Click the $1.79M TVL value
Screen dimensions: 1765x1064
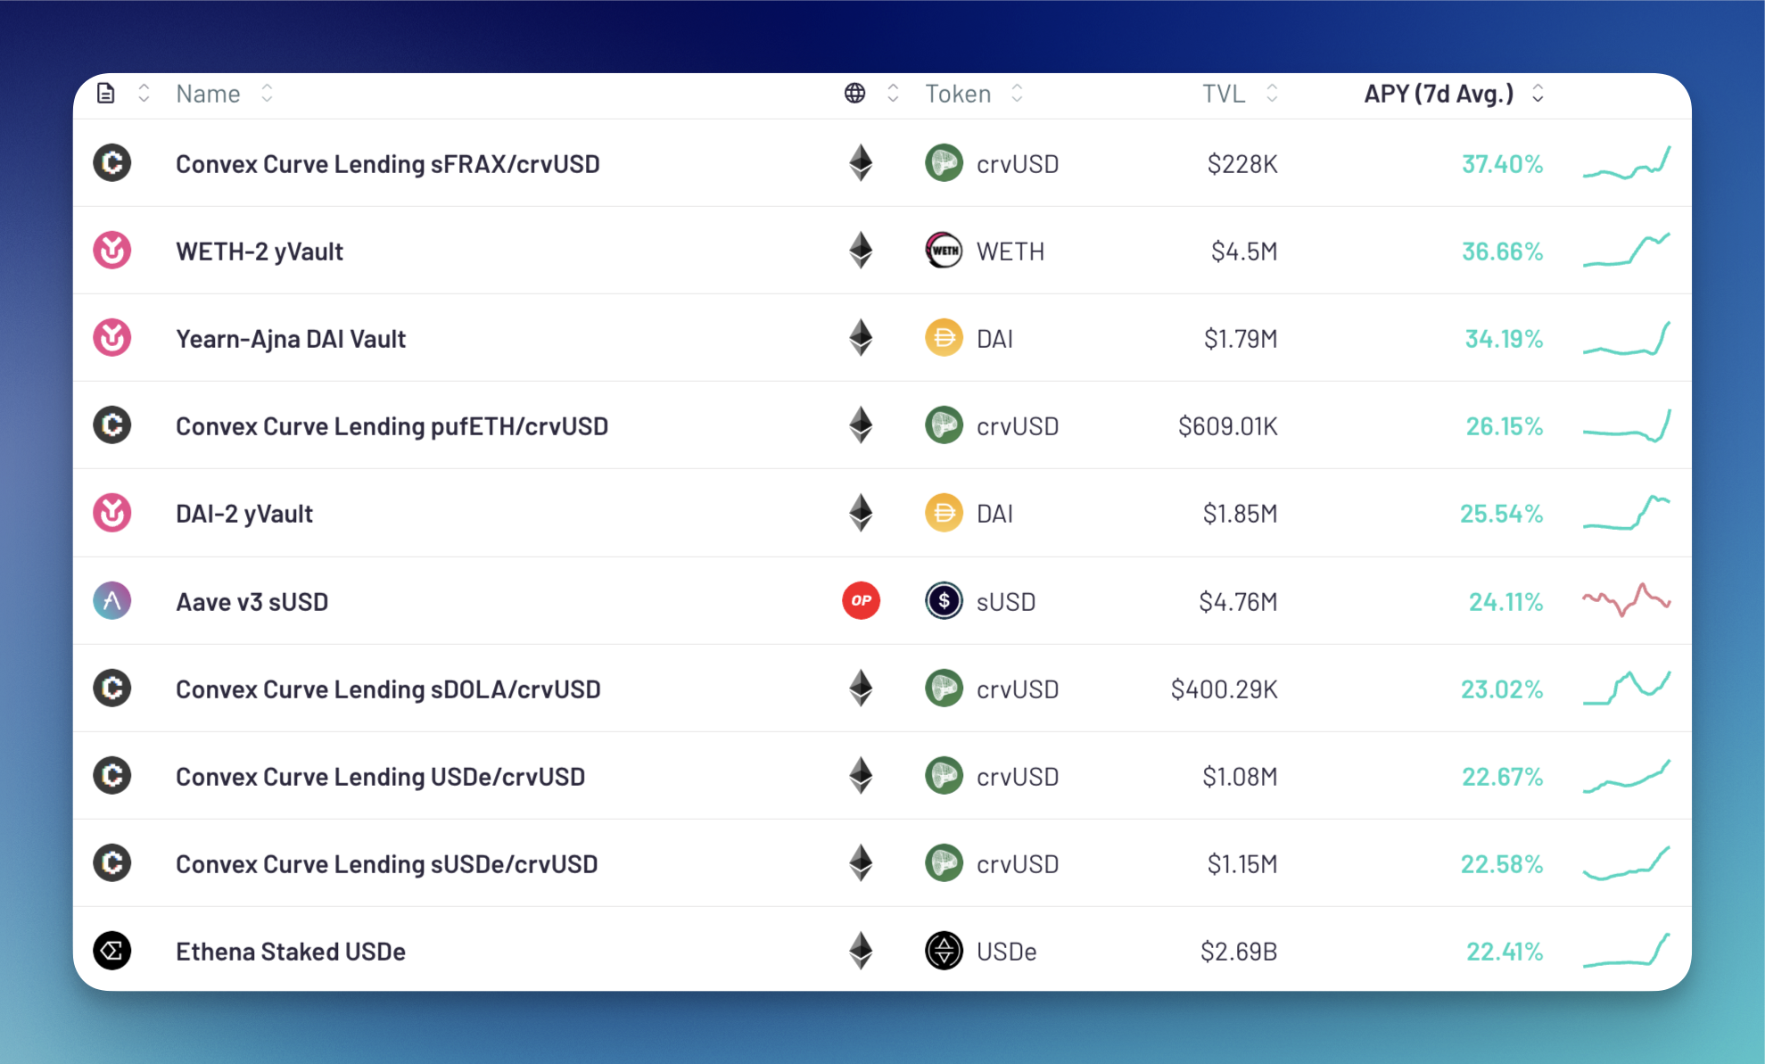1241,339
